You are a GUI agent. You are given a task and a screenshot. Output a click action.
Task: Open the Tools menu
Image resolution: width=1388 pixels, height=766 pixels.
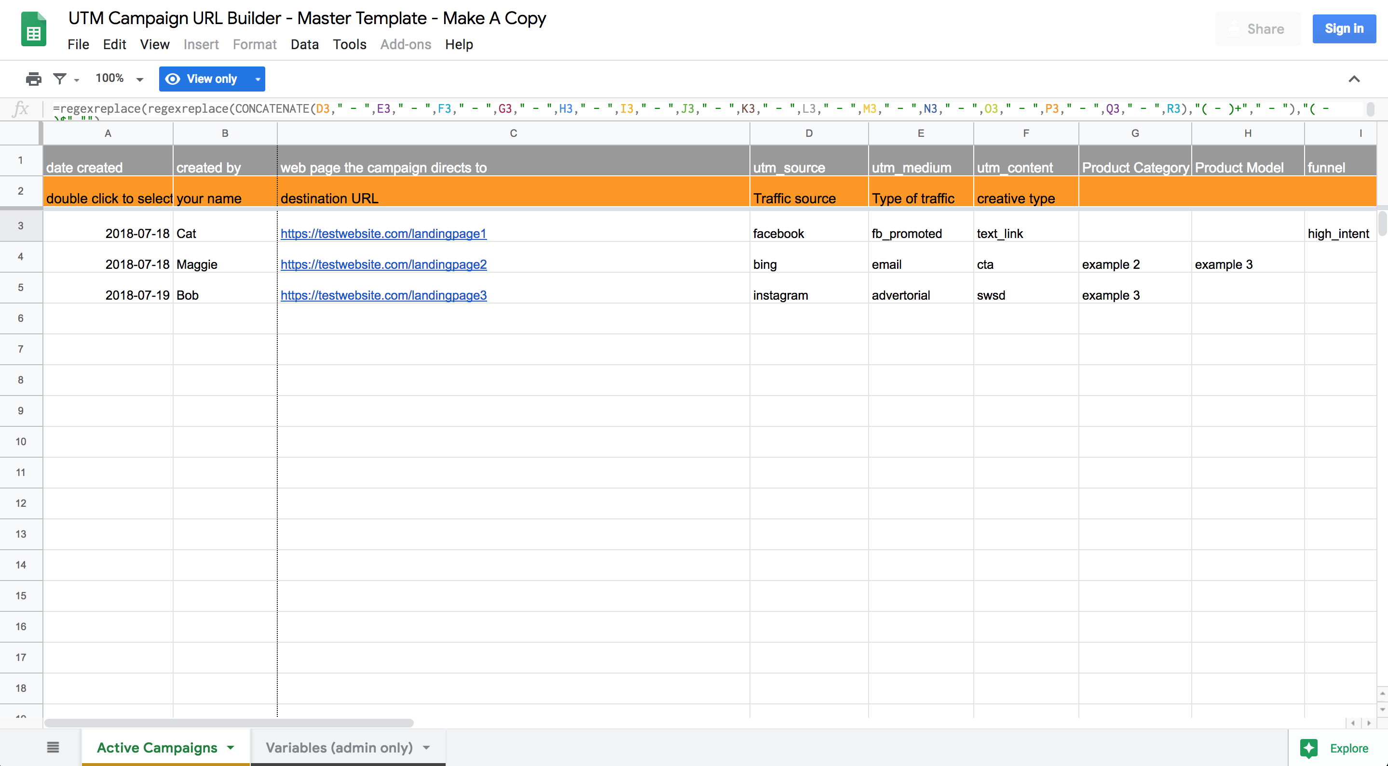(x=349, y=44)
